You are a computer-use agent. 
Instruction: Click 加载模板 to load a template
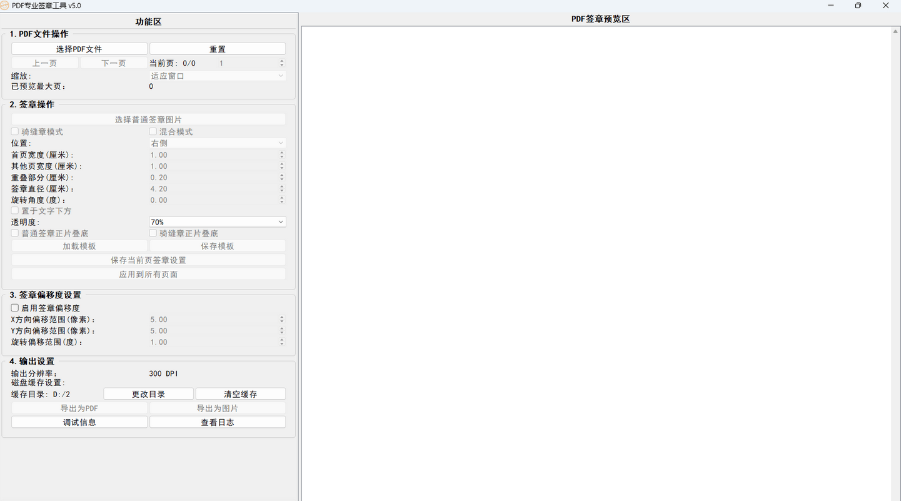[79, 245]
